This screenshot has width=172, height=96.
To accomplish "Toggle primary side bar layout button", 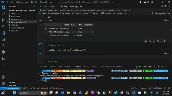I will coord(141,2).
